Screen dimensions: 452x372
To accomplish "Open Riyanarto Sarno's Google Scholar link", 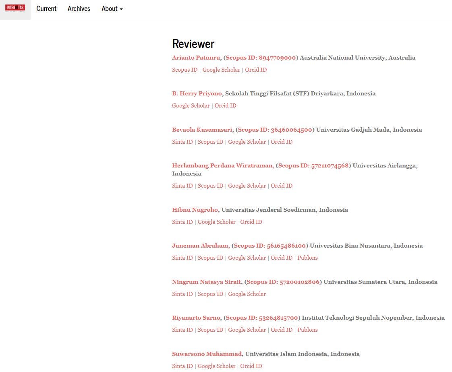I will pos(247,330).
